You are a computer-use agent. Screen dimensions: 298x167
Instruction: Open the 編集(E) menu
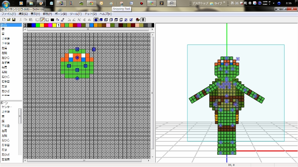click(x=23, y=14)
